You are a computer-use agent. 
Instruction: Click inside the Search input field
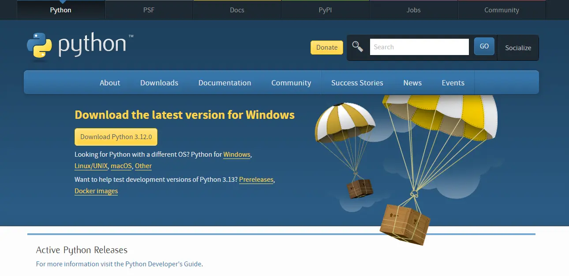coord(419,47)
